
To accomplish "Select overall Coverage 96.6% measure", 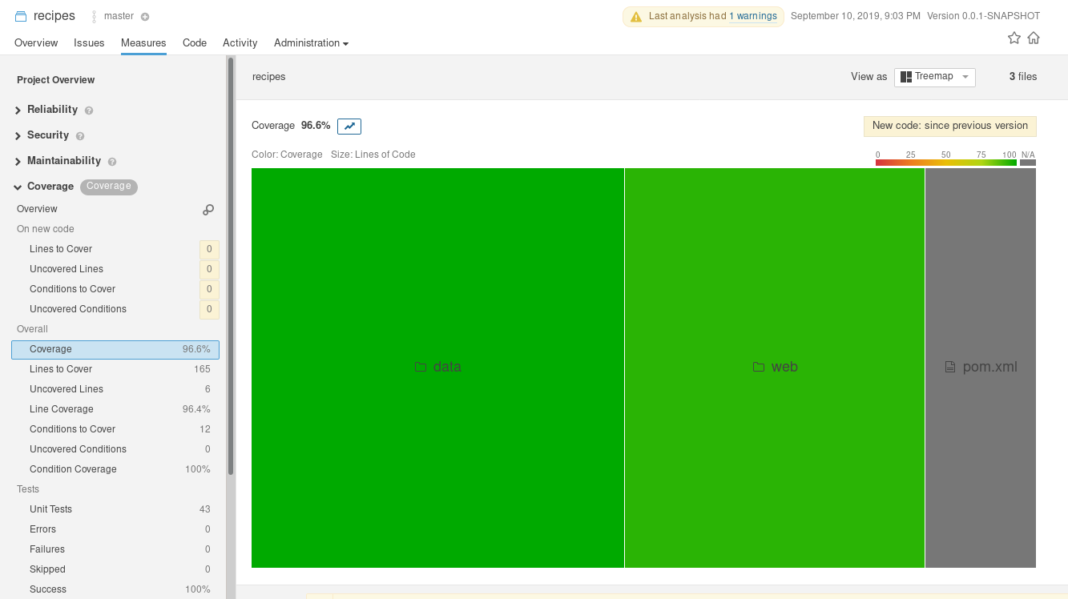I will [x=115, y=349].
